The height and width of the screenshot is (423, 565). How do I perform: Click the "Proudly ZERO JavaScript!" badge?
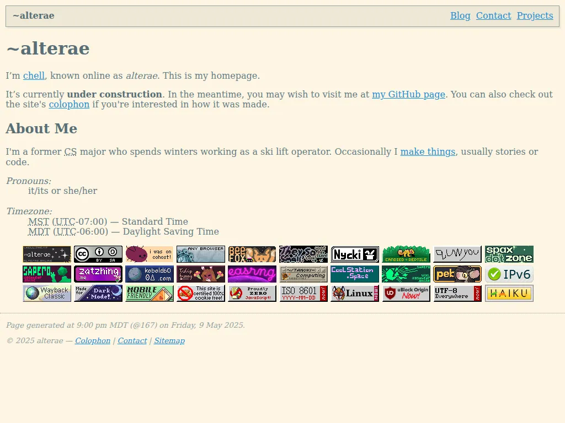(x=252, y=293)
